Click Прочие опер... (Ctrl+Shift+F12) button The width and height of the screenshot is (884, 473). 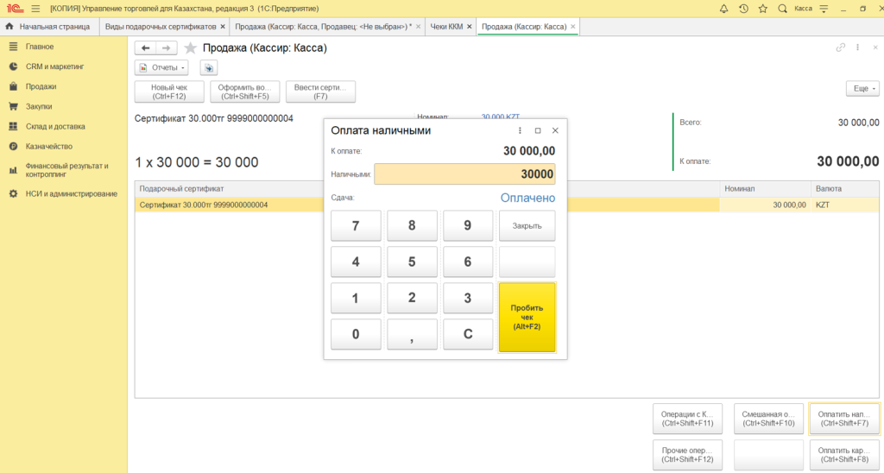pyautogui.click(x=687, y=455)
